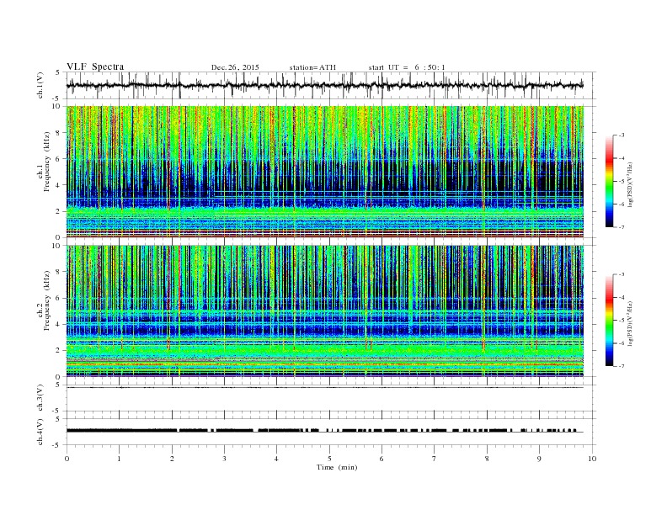Click the 'Time (min)' axis label

tap(337, 467)
